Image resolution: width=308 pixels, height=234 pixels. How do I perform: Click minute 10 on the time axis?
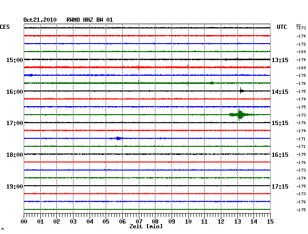[188, 222]
